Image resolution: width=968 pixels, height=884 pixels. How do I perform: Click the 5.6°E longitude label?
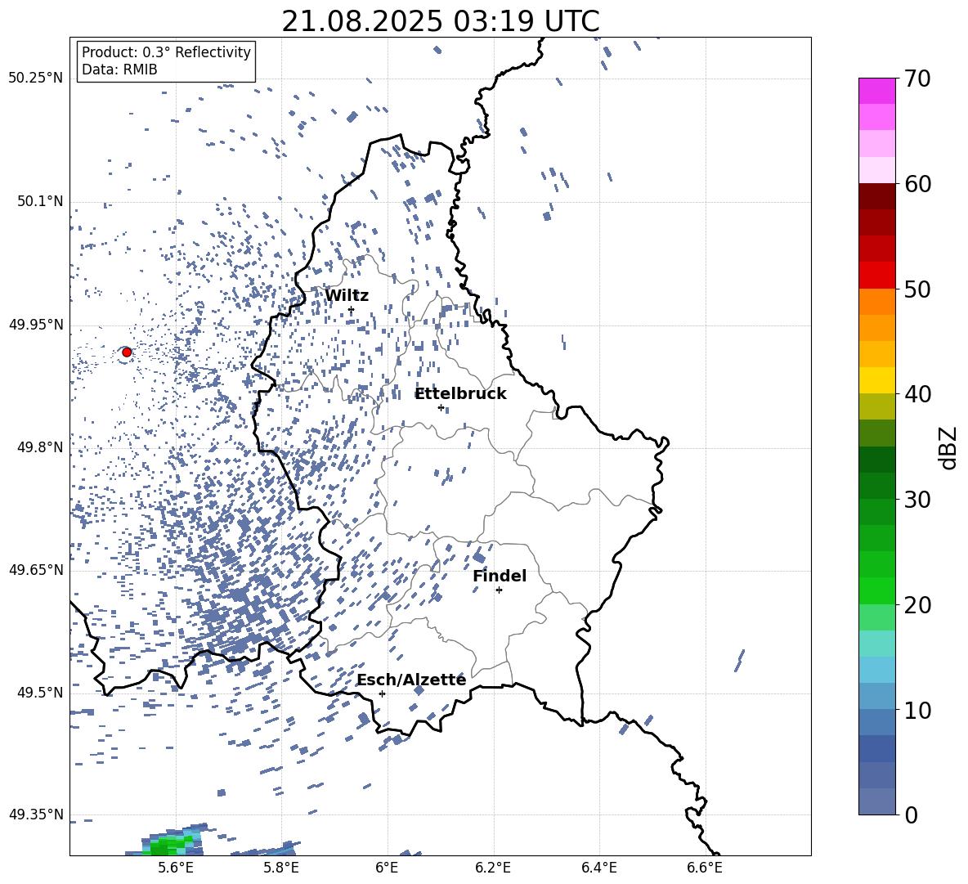(x=176, y=868)
